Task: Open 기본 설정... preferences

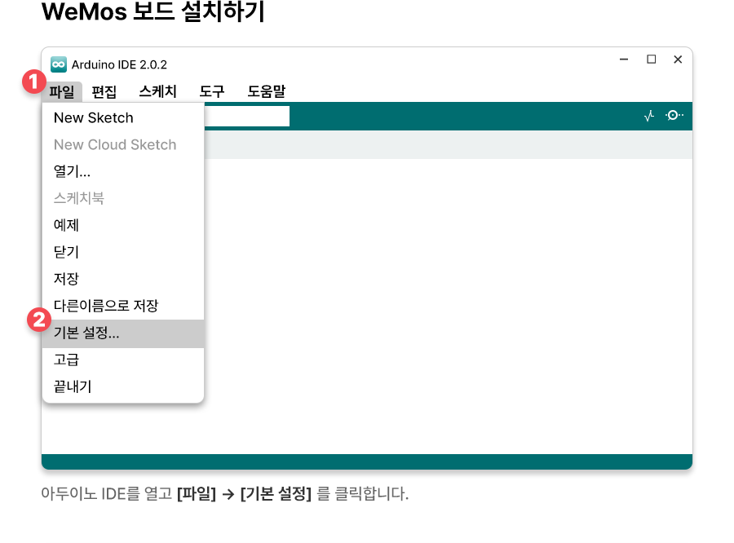Action: 86,333
